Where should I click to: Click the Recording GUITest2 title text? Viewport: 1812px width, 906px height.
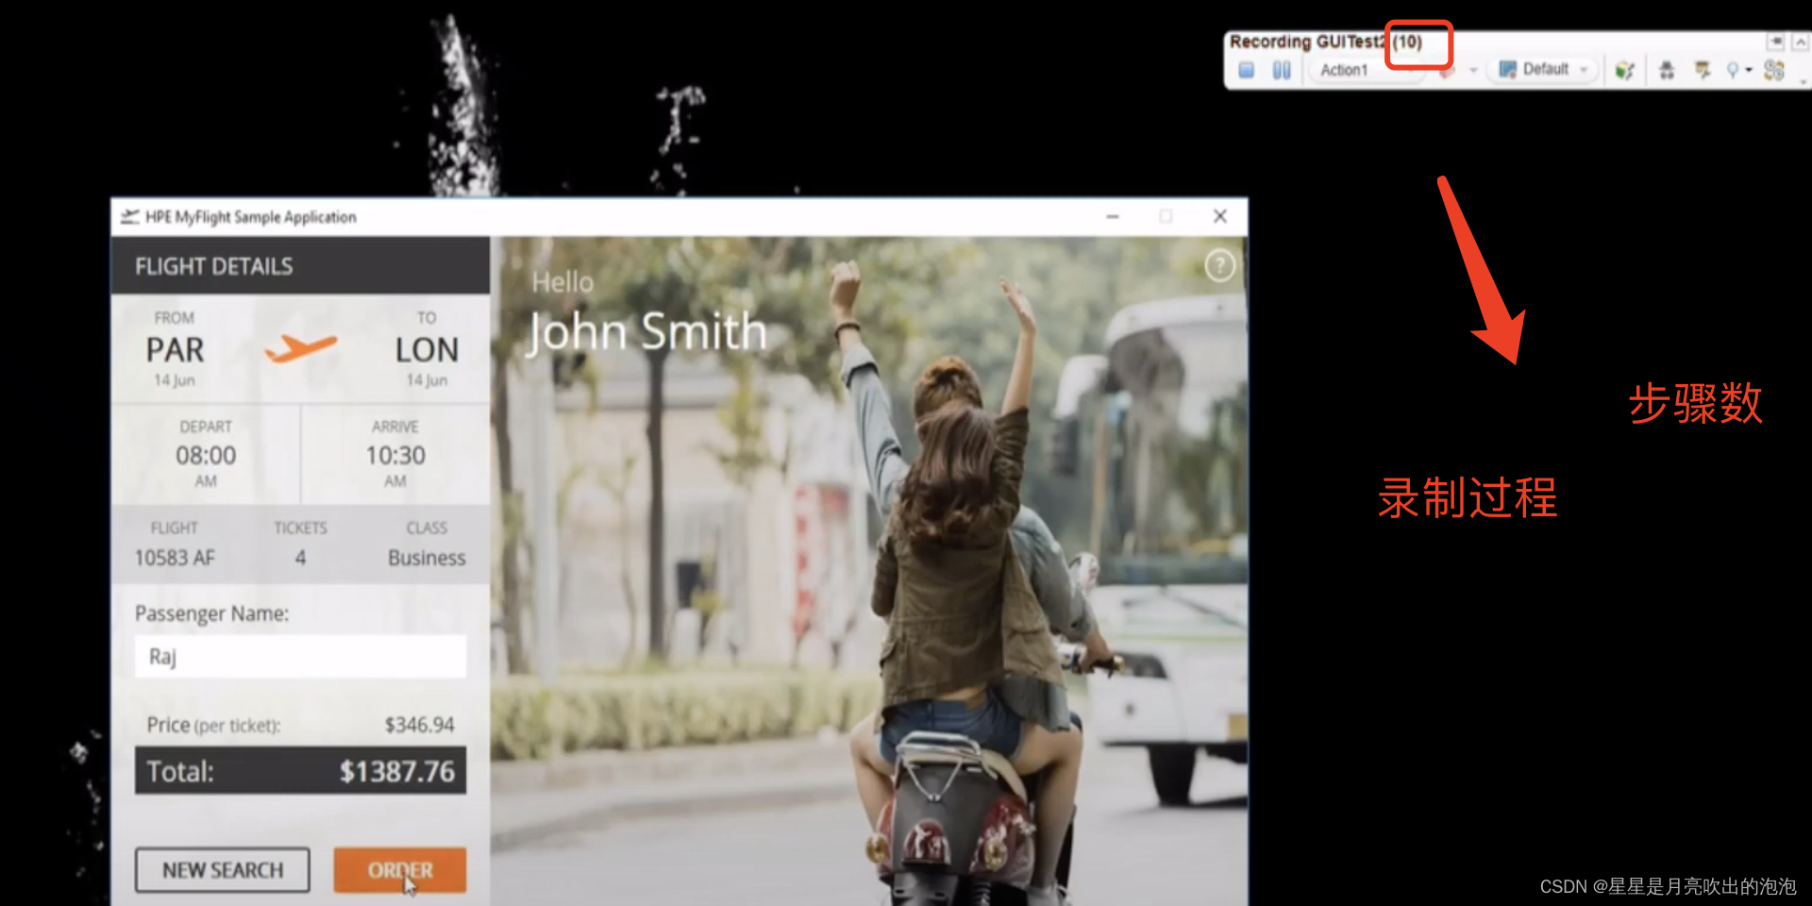(x=1307, y=42)
